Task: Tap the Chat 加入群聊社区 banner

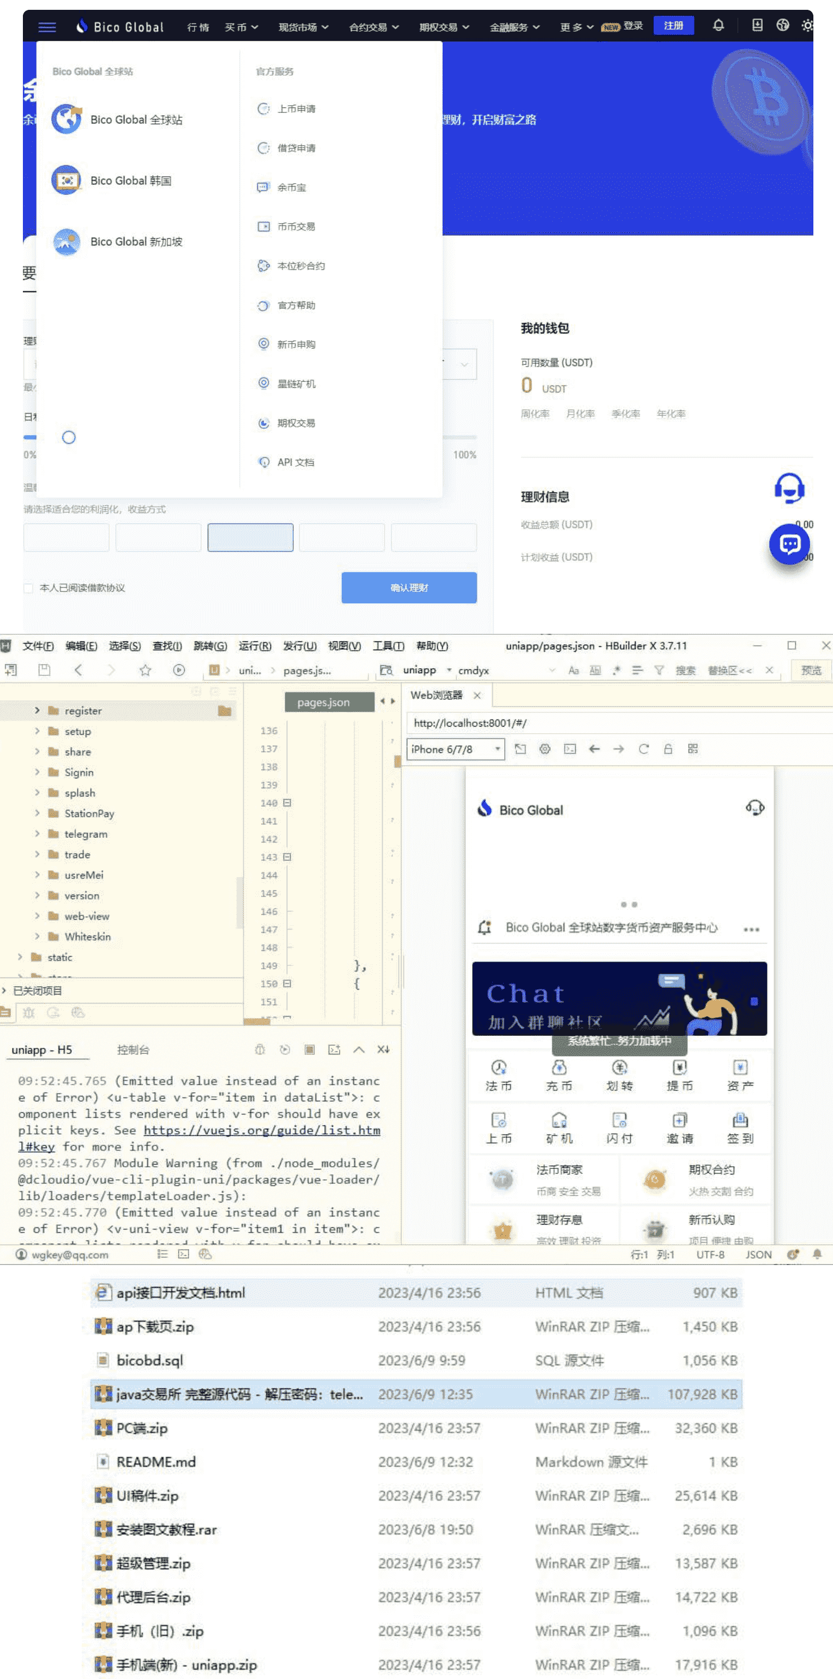Action: pos(619,999)
